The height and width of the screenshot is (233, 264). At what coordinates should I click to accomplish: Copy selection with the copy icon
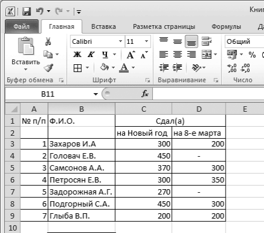pos(48,54)
